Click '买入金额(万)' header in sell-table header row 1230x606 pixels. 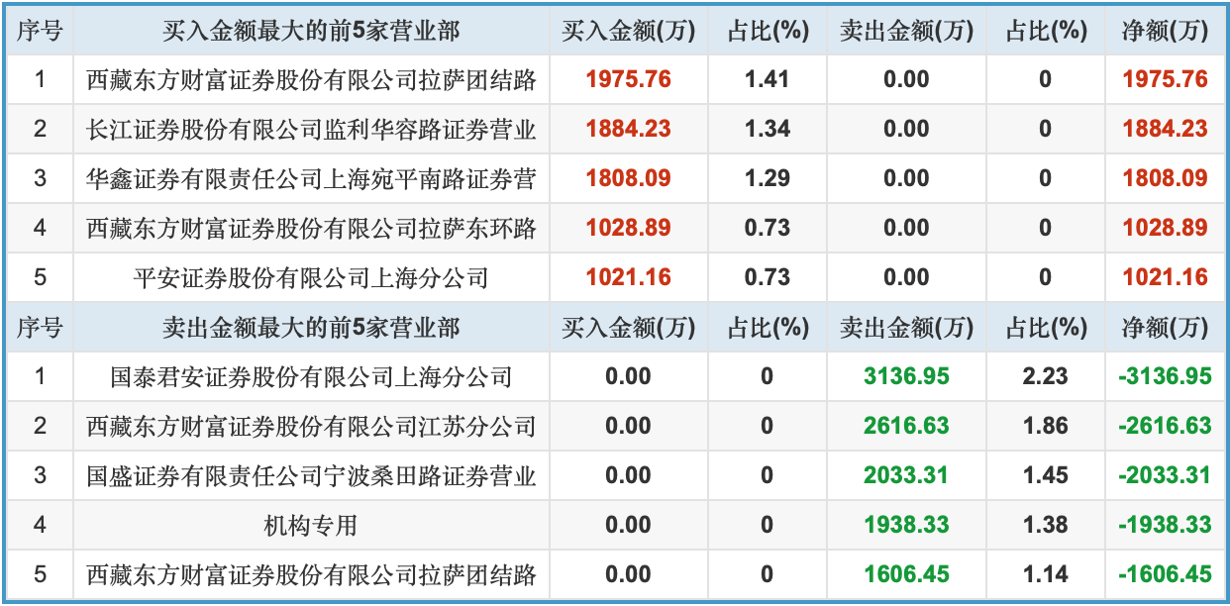point(628,327)
